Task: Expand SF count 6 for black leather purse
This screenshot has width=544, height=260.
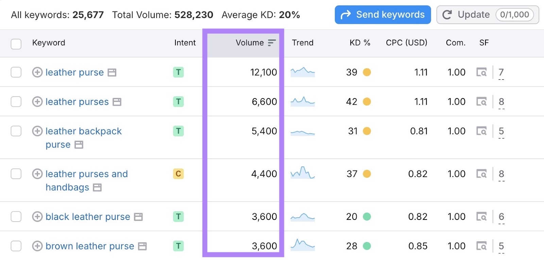Action: (501, 216)
